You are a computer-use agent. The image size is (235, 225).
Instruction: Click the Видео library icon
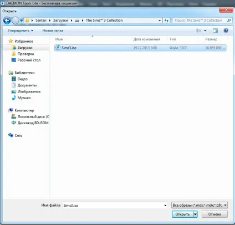pyautogui.click(x=14, y=79)
